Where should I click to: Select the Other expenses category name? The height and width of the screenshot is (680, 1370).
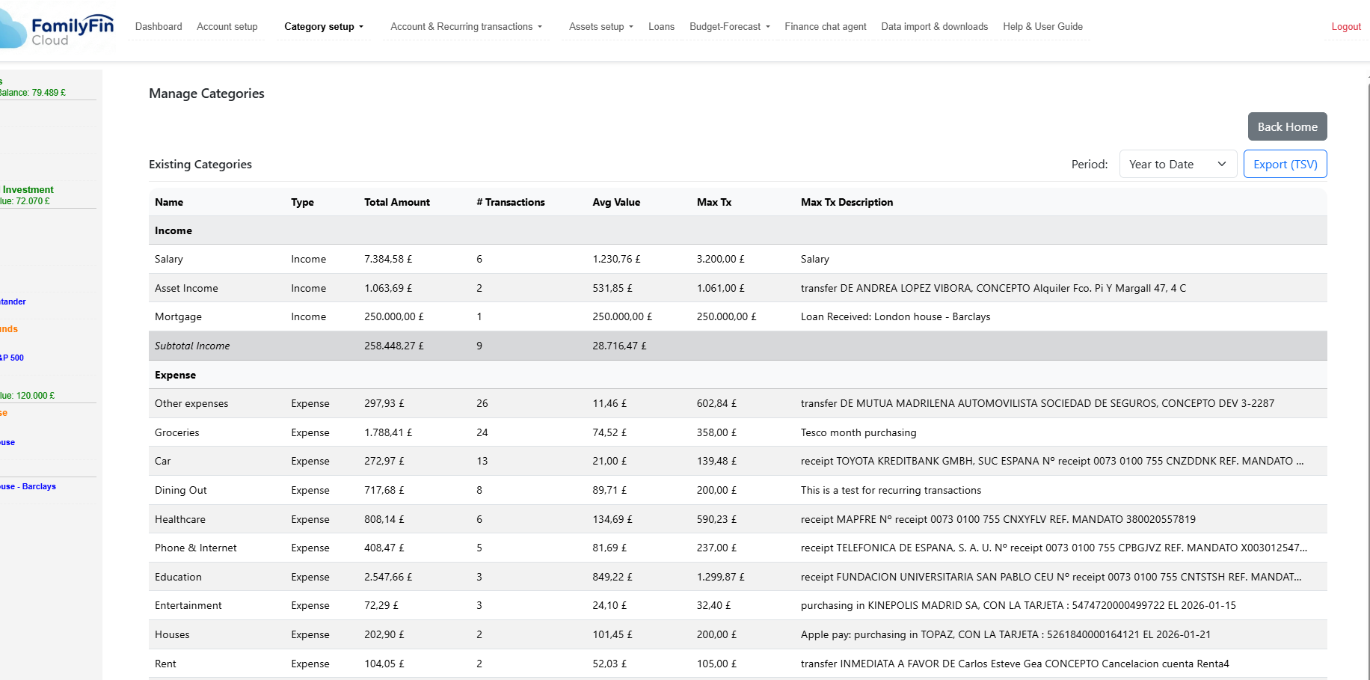pos(191,403)
